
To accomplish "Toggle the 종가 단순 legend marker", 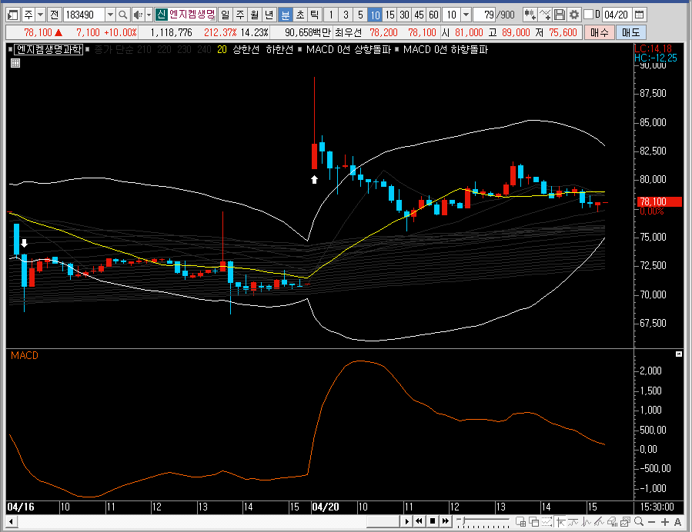I will 88,49.
